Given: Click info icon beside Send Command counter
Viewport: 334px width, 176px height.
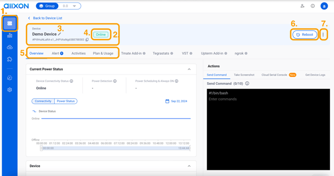Looking at the screenshot, I should [247, 83].
